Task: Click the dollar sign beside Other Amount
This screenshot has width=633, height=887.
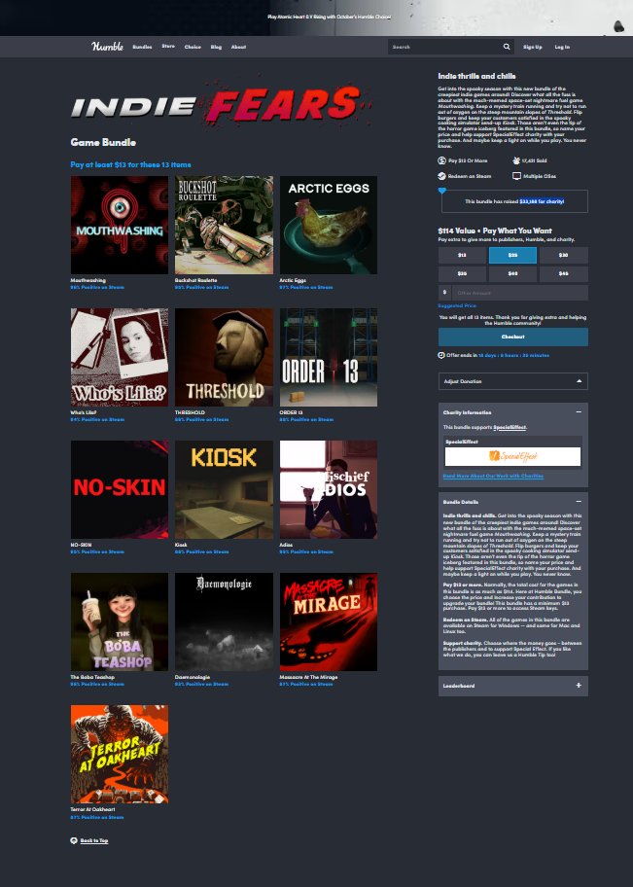Action: [444, 293]
